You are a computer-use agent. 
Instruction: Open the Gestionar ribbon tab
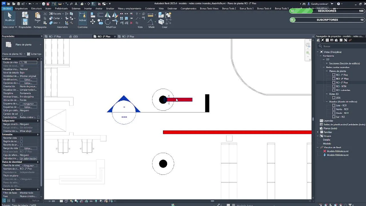[172, 9]
